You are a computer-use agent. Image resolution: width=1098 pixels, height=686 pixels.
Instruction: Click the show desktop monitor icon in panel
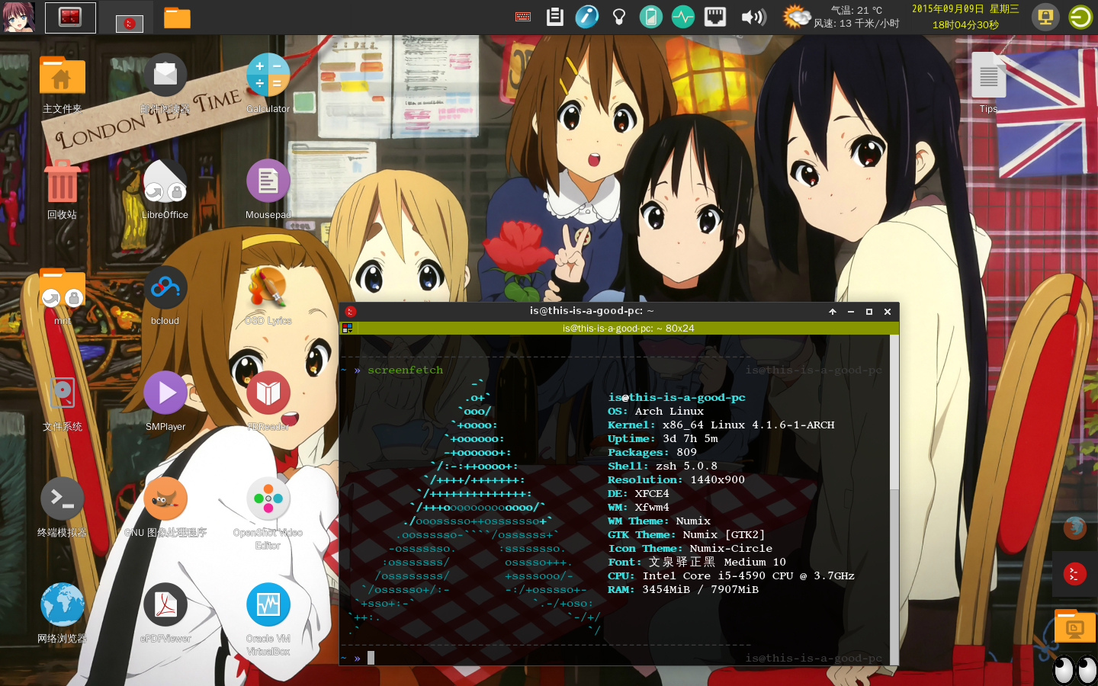[1045, 17]
